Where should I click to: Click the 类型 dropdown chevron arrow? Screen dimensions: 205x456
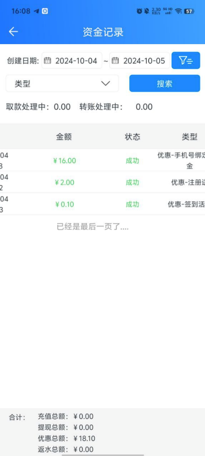pyautogui.click(x=106, y=84)
